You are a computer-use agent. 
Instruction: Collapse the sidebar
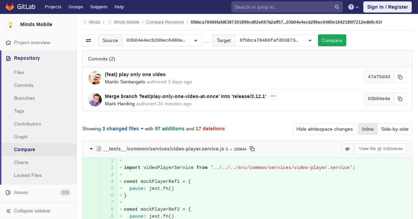(x=38, y=211)
